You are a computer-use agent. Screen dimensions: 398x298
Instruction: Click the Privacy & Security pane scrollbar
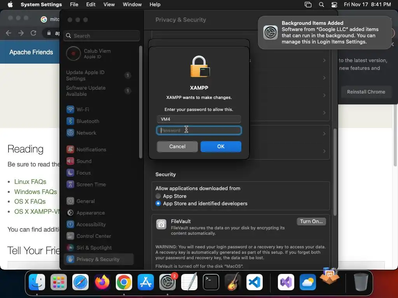pyautogui.click(x=335, y=172)
